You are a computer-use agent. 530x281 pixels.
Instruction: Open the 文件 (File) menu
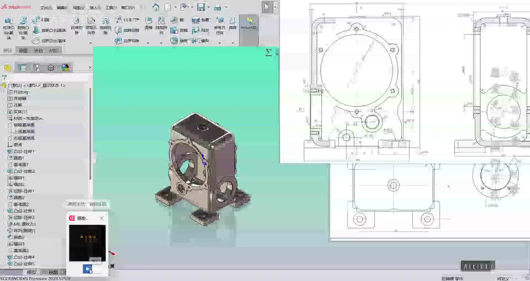pos(46,8)
